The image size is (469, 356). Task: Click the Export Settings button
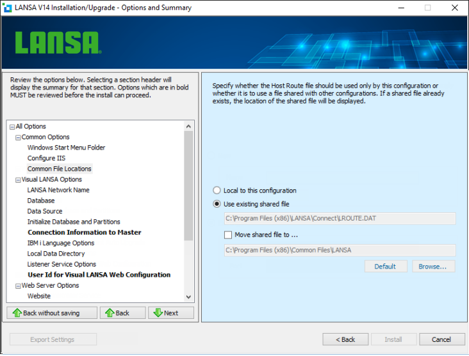(x=53, y=339)
